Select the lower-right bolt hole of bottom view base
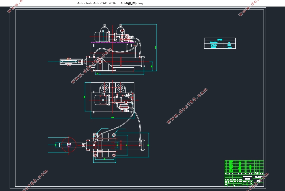The width and height of the screenshot is (285, 191). [x=114, y=155]
